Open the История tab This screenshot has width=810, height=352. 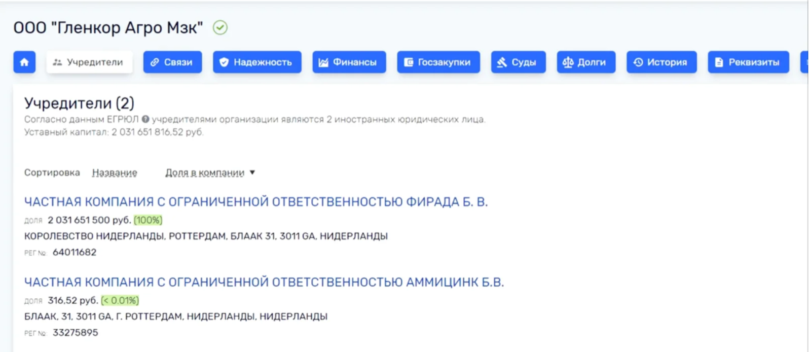click(x=661, y=62)
